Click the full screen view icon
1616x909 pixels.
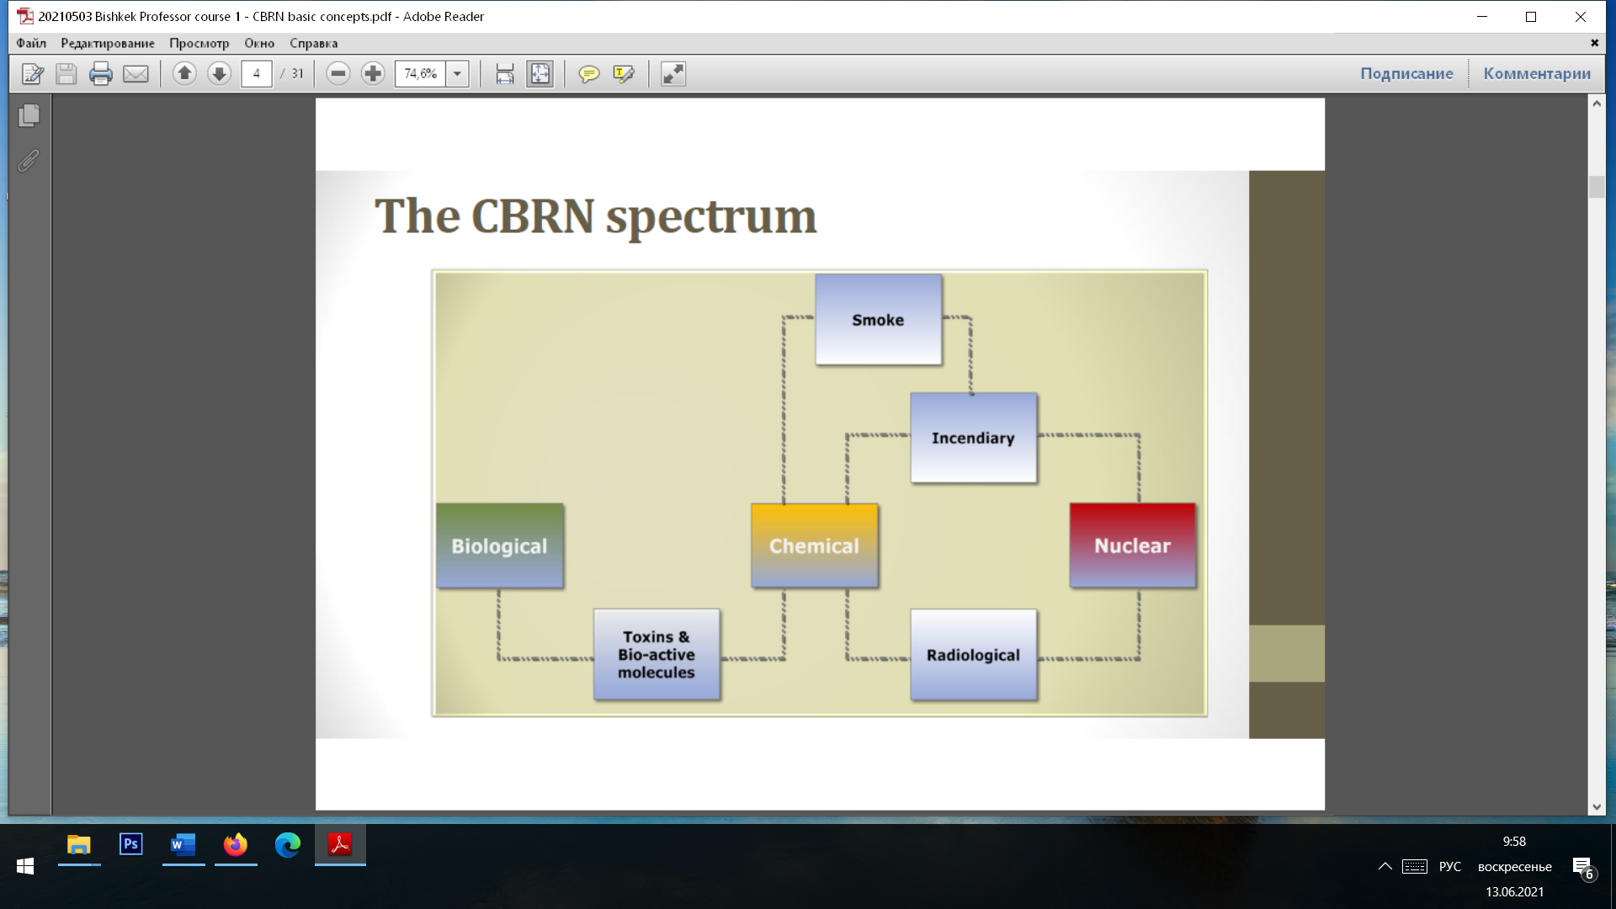[x=672, y=73]
